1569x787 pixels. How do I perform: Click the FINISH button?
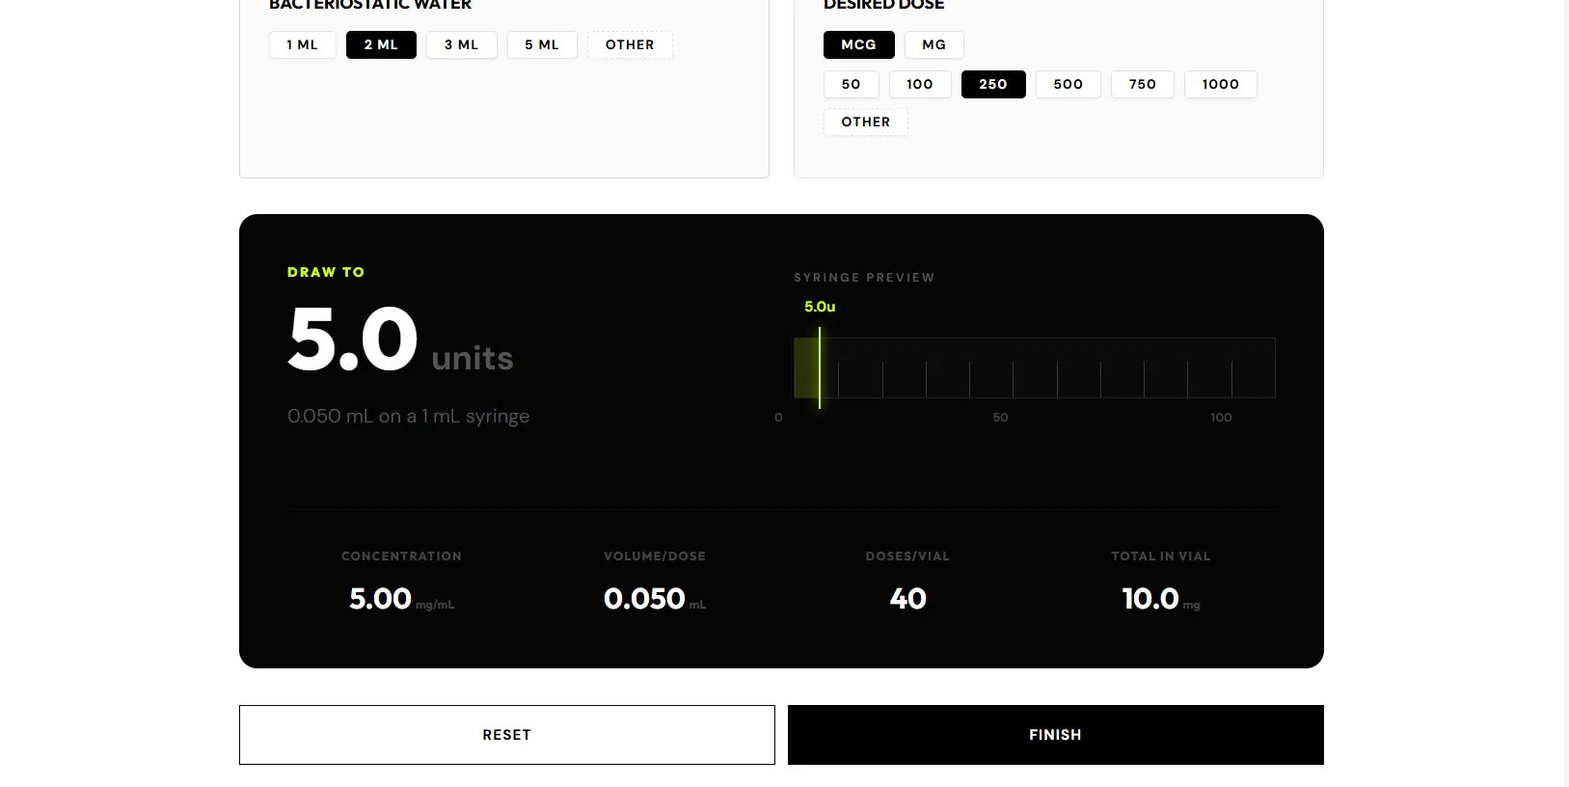pyautogui.click(x=1056, y=735)
